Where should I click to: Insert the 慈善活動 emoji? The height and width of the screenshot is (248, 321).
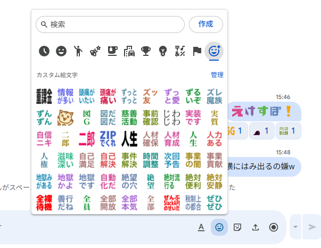(129, 118)
